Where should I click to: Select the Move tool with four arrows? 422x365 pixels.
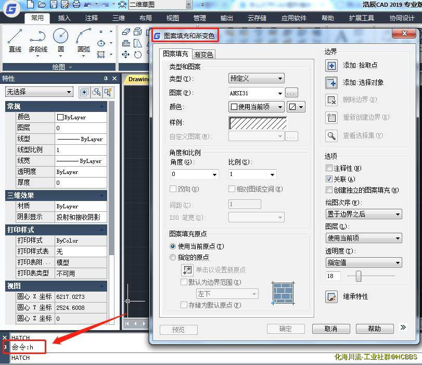click(126, 55)
